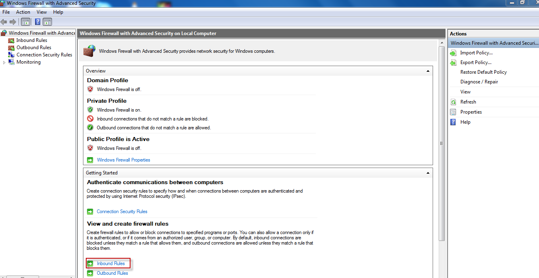
Task: Click the Import Policy icon in Actions
Action: (x=453, y=53)
